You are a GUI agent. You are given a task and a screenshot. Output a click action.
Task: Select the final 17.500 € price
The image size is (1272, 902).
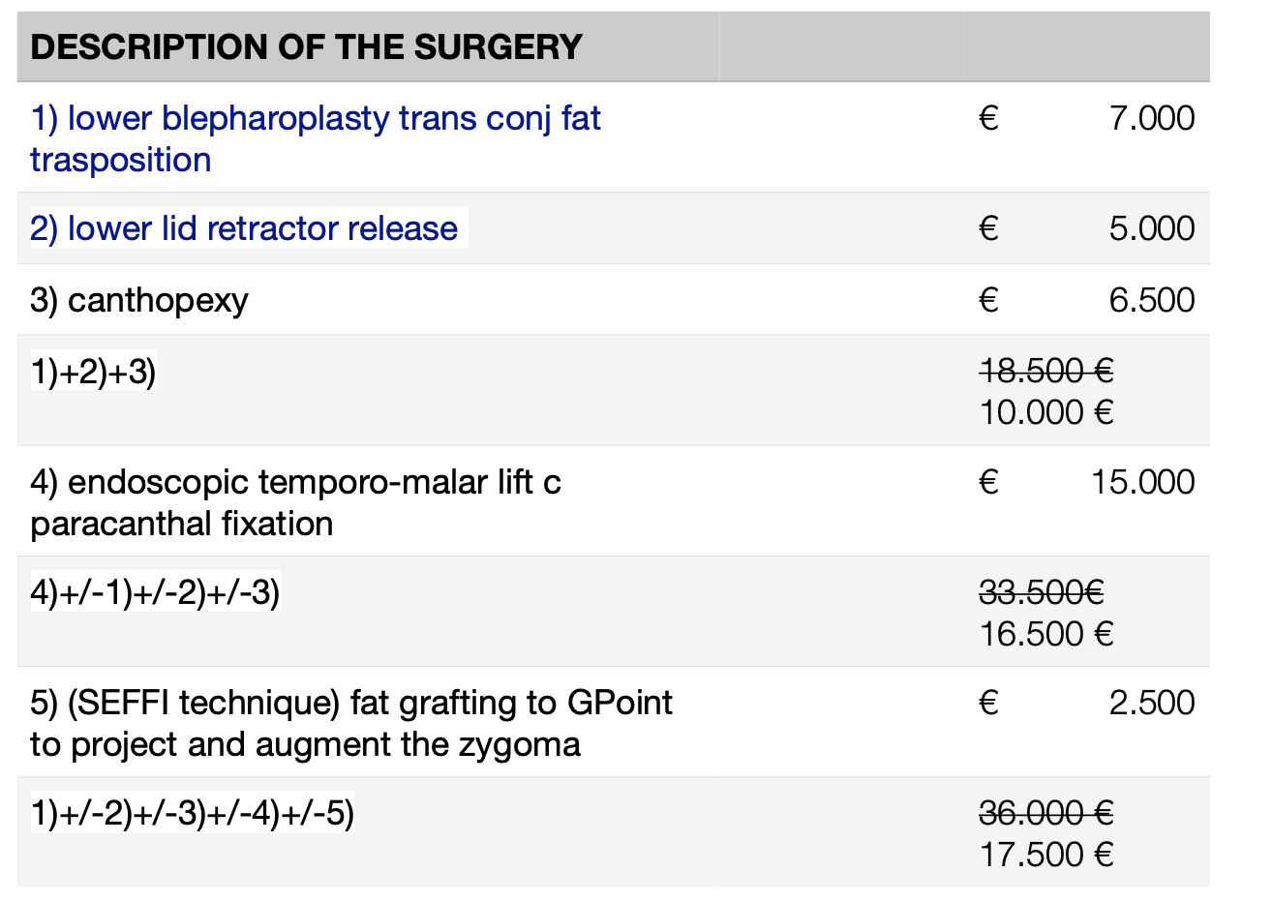pos(1046,855)
